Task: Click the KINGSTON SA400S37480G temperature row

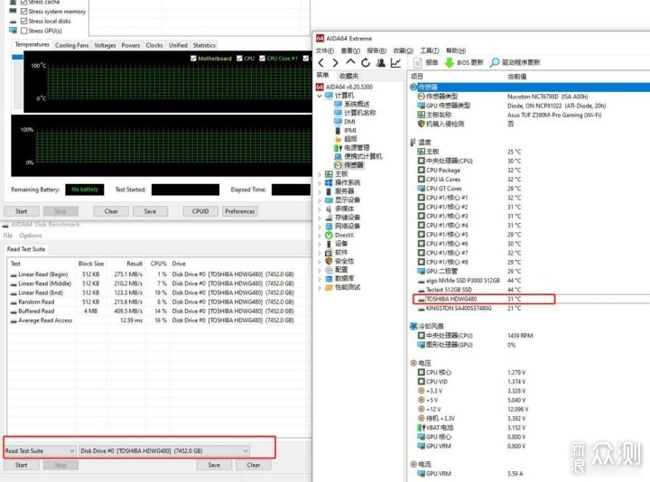Action: pyautogui.click(x=469, y=309)
